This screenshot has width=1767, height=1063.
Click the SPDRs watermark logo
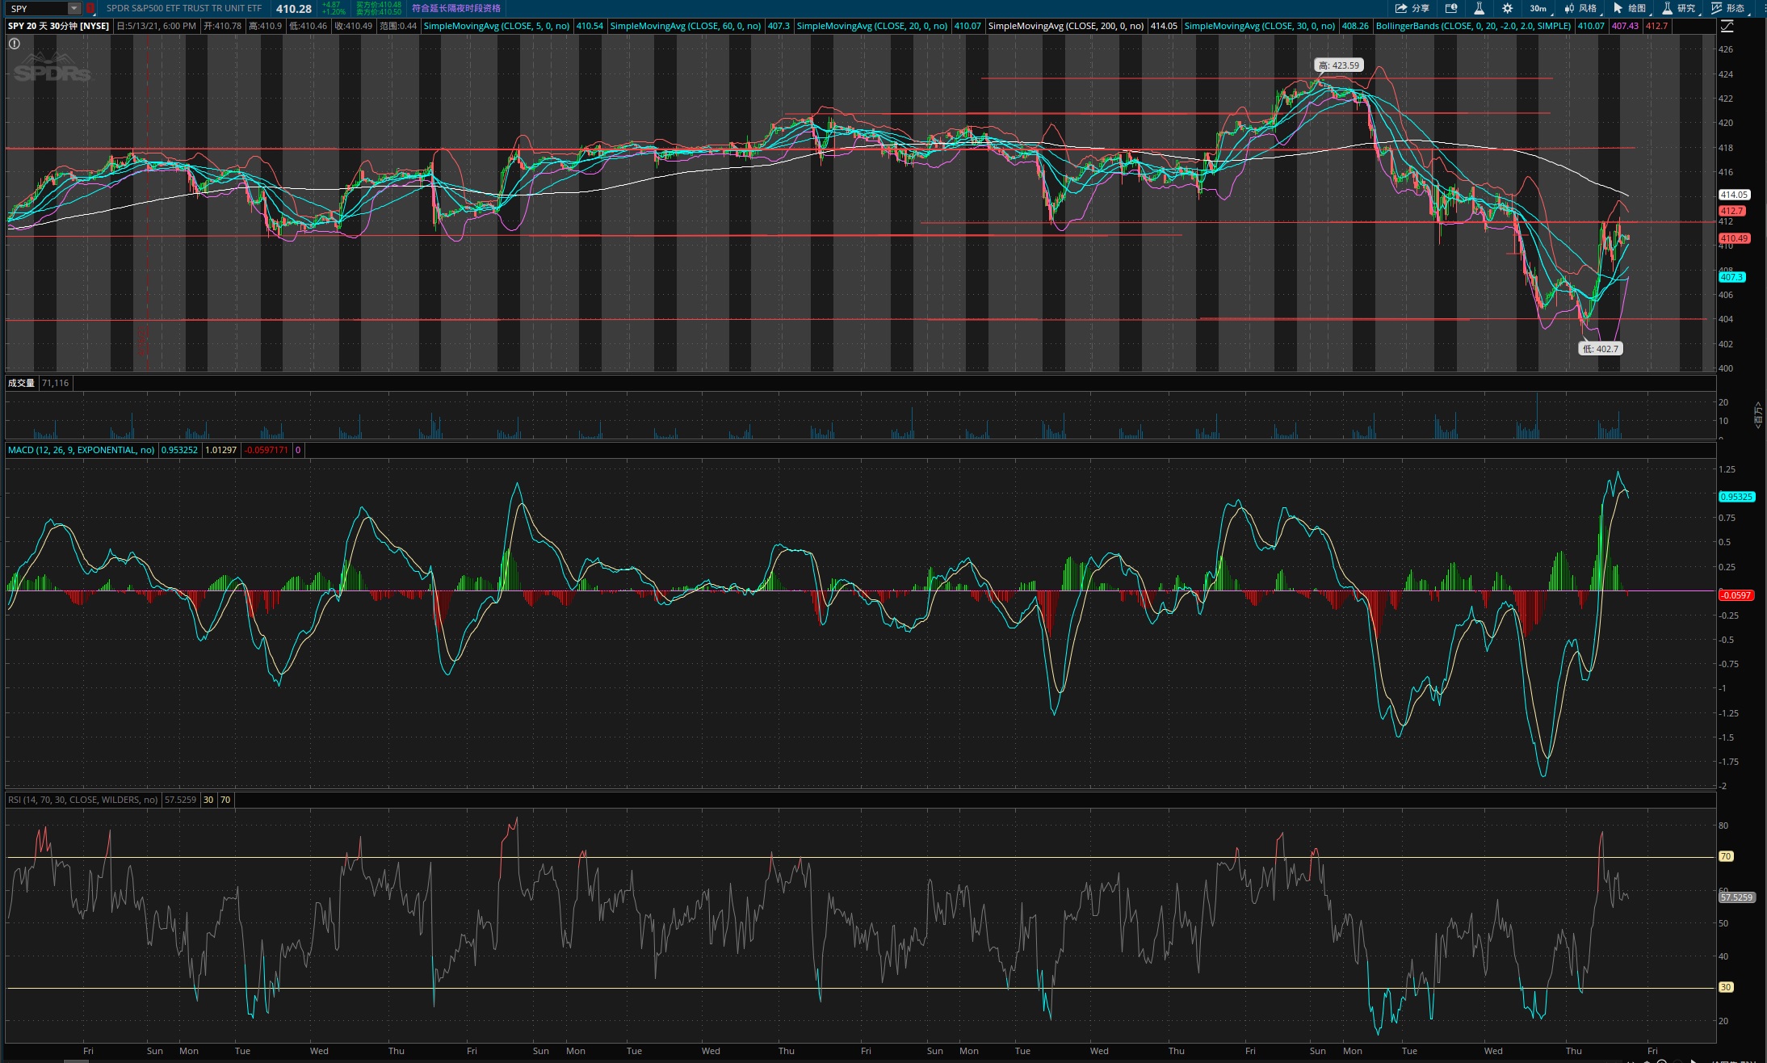click(x=52, y=69)
